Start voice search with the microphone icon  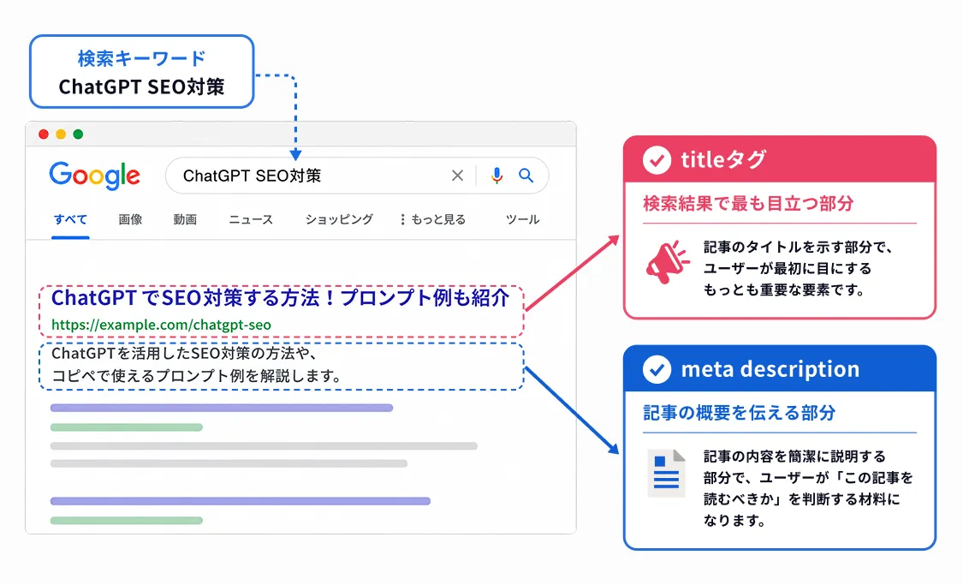click(x=496, y=176)
